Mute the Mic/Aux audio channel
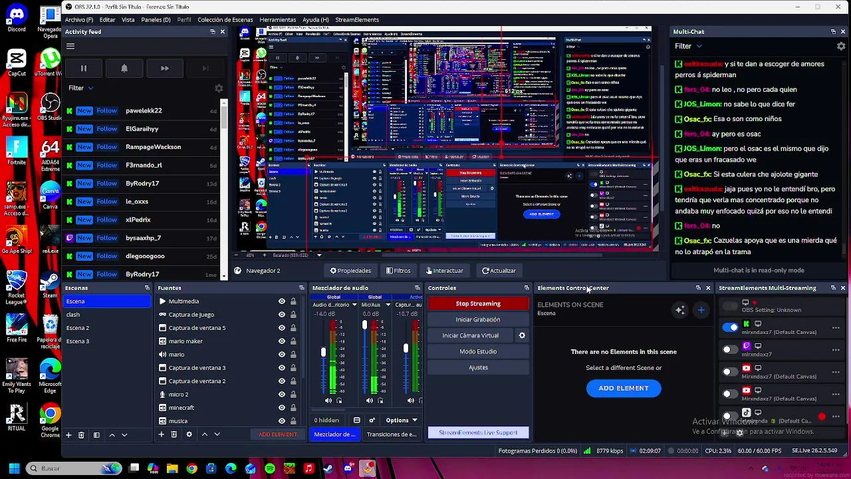851x479 pixels. [x=370, y=400]
